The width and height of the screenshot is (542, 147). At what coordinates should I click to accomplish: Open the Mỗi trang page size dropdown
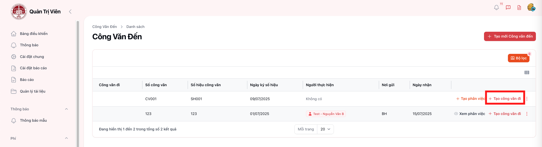coord(325,129)
